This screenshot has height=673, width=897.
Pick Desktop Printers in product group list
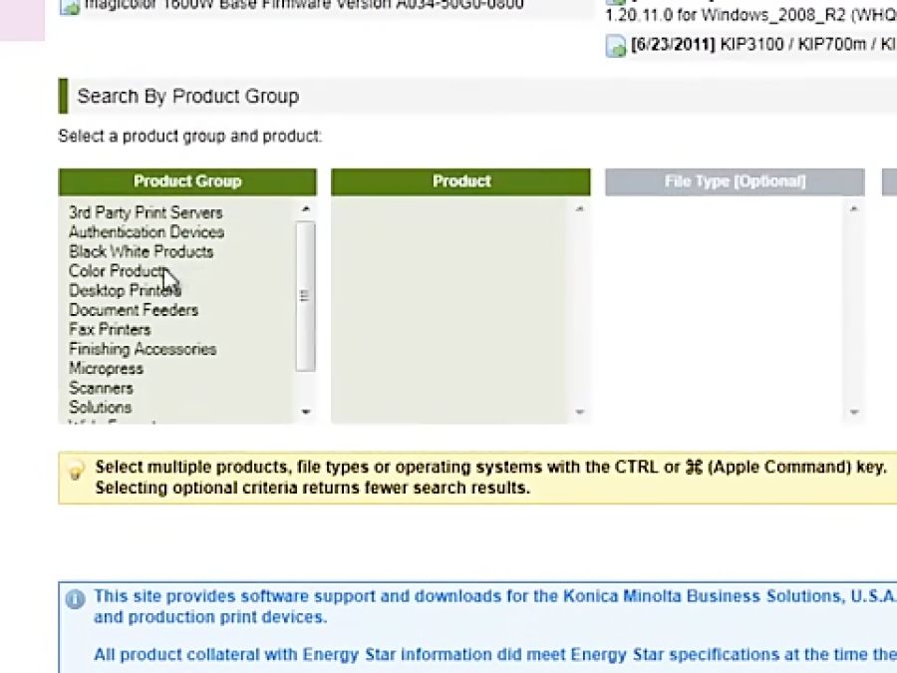(x=125, y=291)
